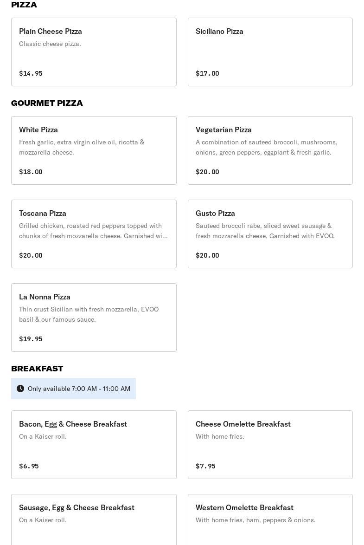The height and width of the screenshot is (545, 364).
Task: Click the Pizza section heading
Action: (x=24, y=5)
